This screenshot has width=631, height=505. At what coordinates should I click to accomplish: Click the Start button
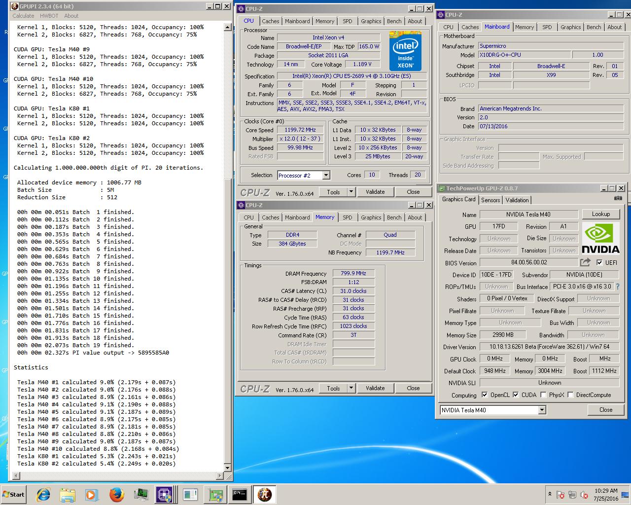pyautogui.click(x=14, y=494)
